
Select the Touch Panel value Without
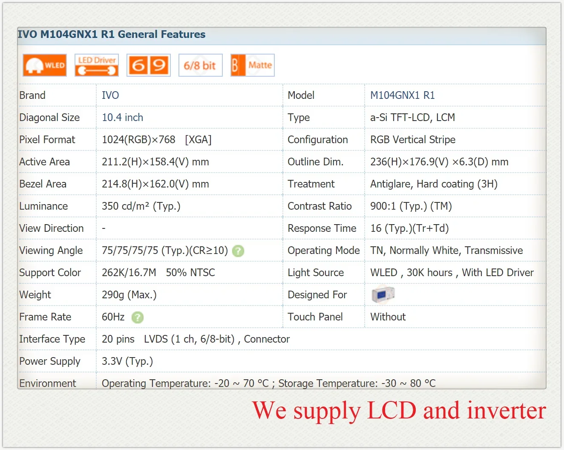click(x=388, y=317)
